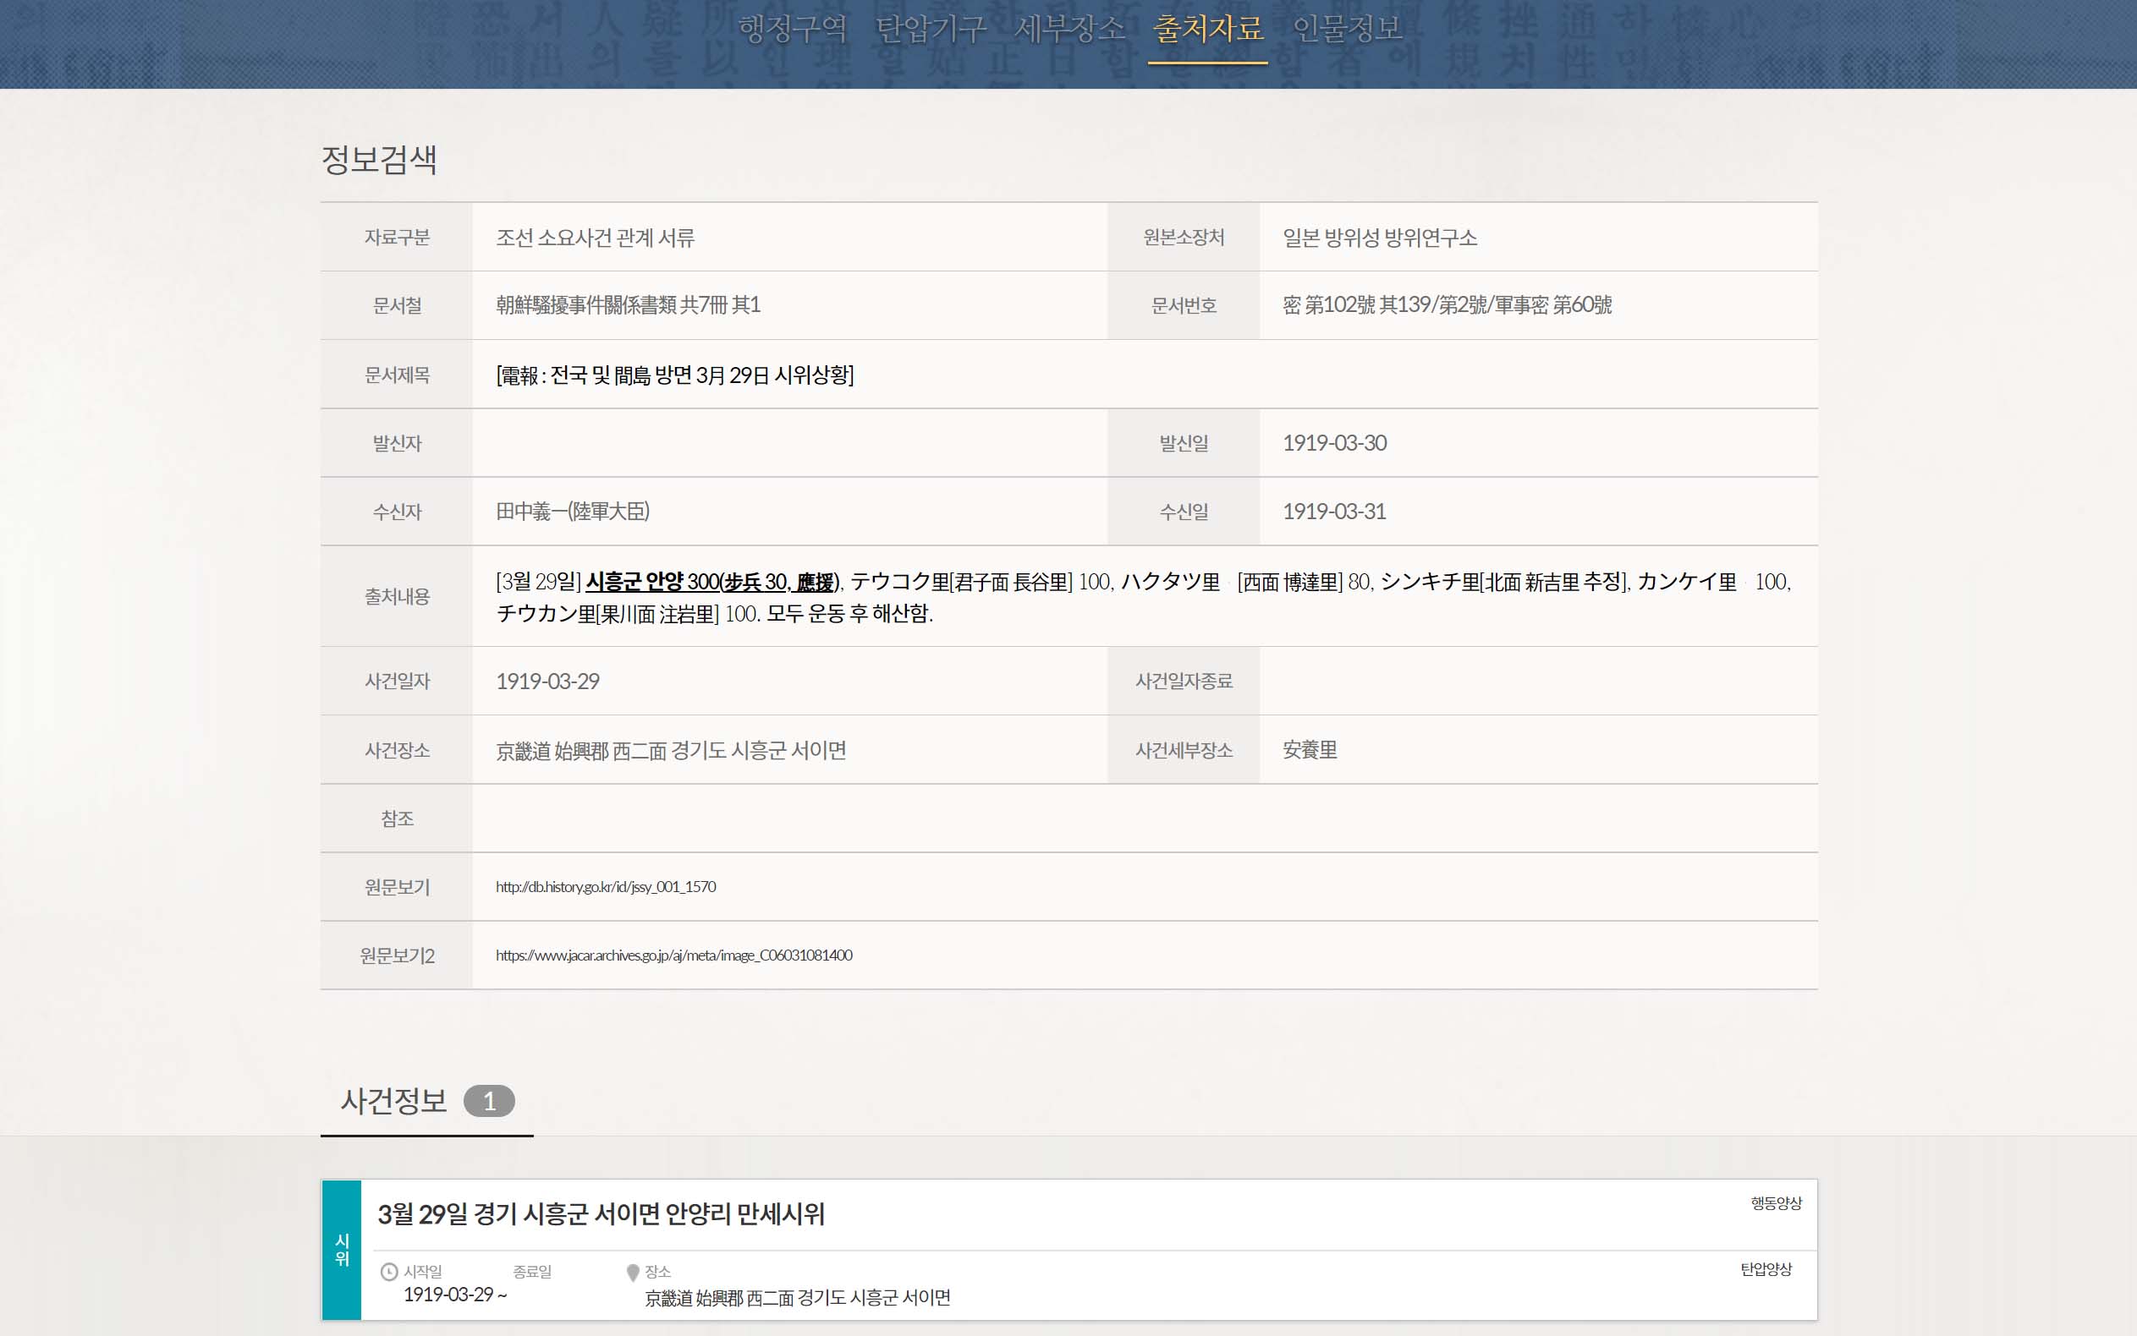The width and height of the screenshot is (2137, 1336).
Task: Select the highlighted 출처자료 tab
Action: tap(1207, 29)
